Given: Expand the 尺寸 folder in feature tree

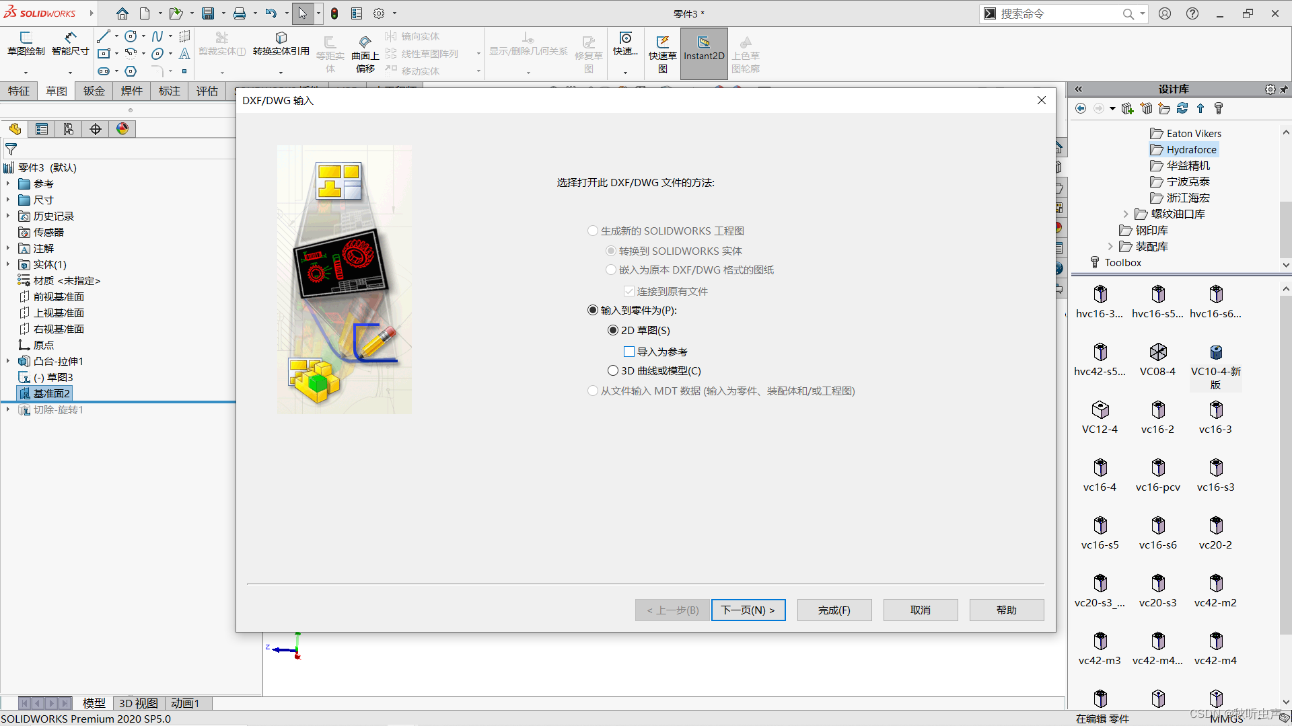Looking at the screenshot, I should coord(8,200).
